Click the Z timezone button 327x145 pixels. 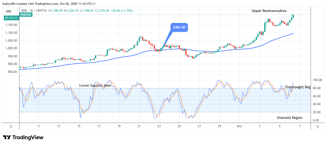(x=11, y=126)
